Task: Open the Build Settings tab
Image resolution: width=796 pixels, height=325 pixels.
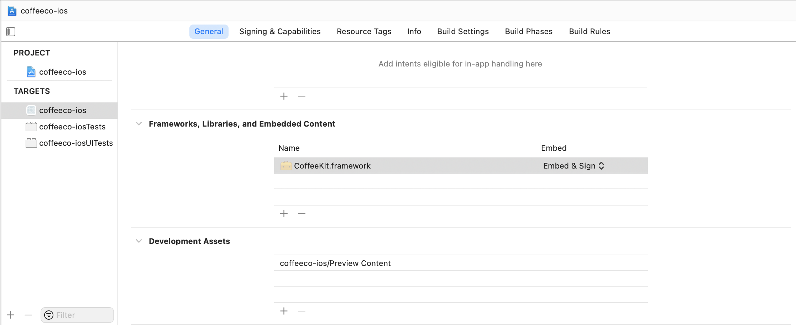Action: point(462,32)
